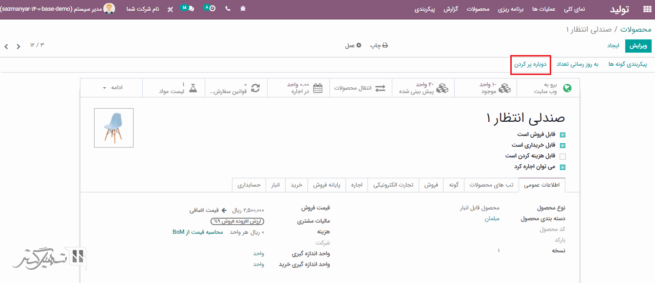This screenshot has width=655, height=283.
Task: Click 'محصول قابل انبار' product type value
Action: (480, 208)
